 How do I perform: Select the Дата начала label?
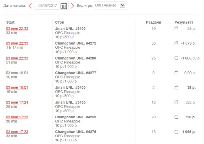[x=15, y=6]
